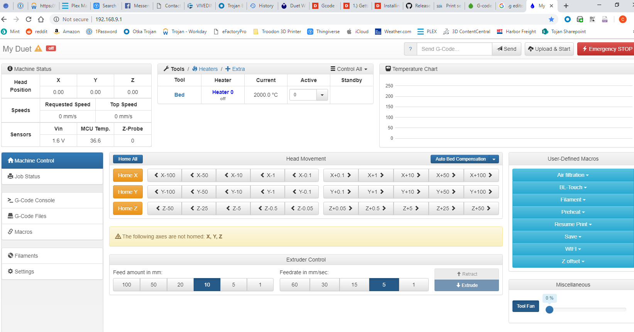The height and width of the screenshot is (332, 634).
Task: Open a new browser tab
Action: tap(566, 6)
